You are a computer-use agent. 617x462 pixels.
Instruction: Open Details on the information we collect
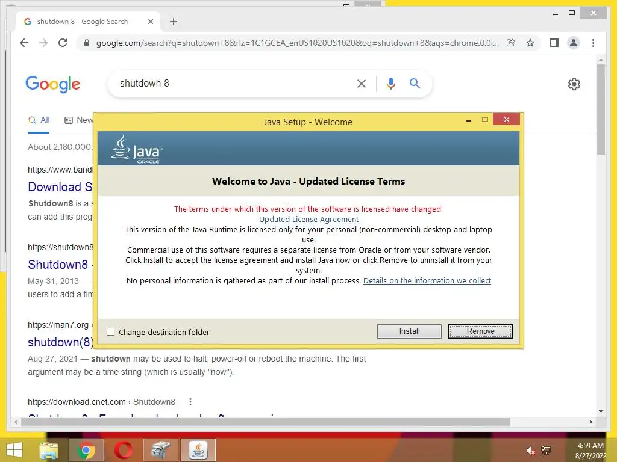427,280
